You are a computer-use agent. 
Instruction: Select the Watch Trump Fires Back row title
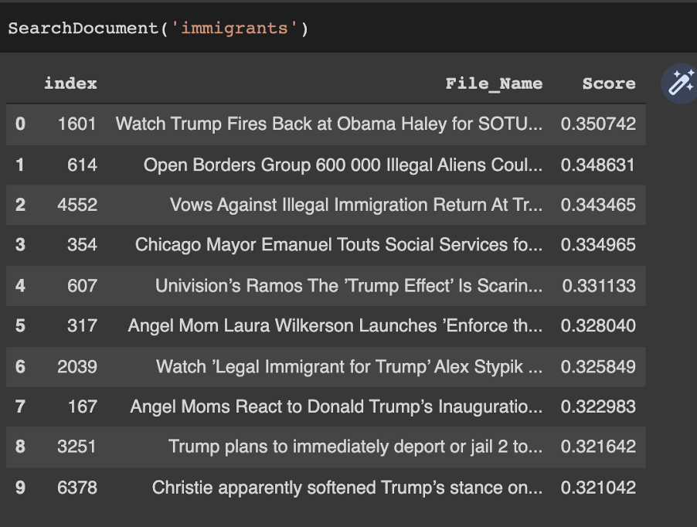click(328, 124)
